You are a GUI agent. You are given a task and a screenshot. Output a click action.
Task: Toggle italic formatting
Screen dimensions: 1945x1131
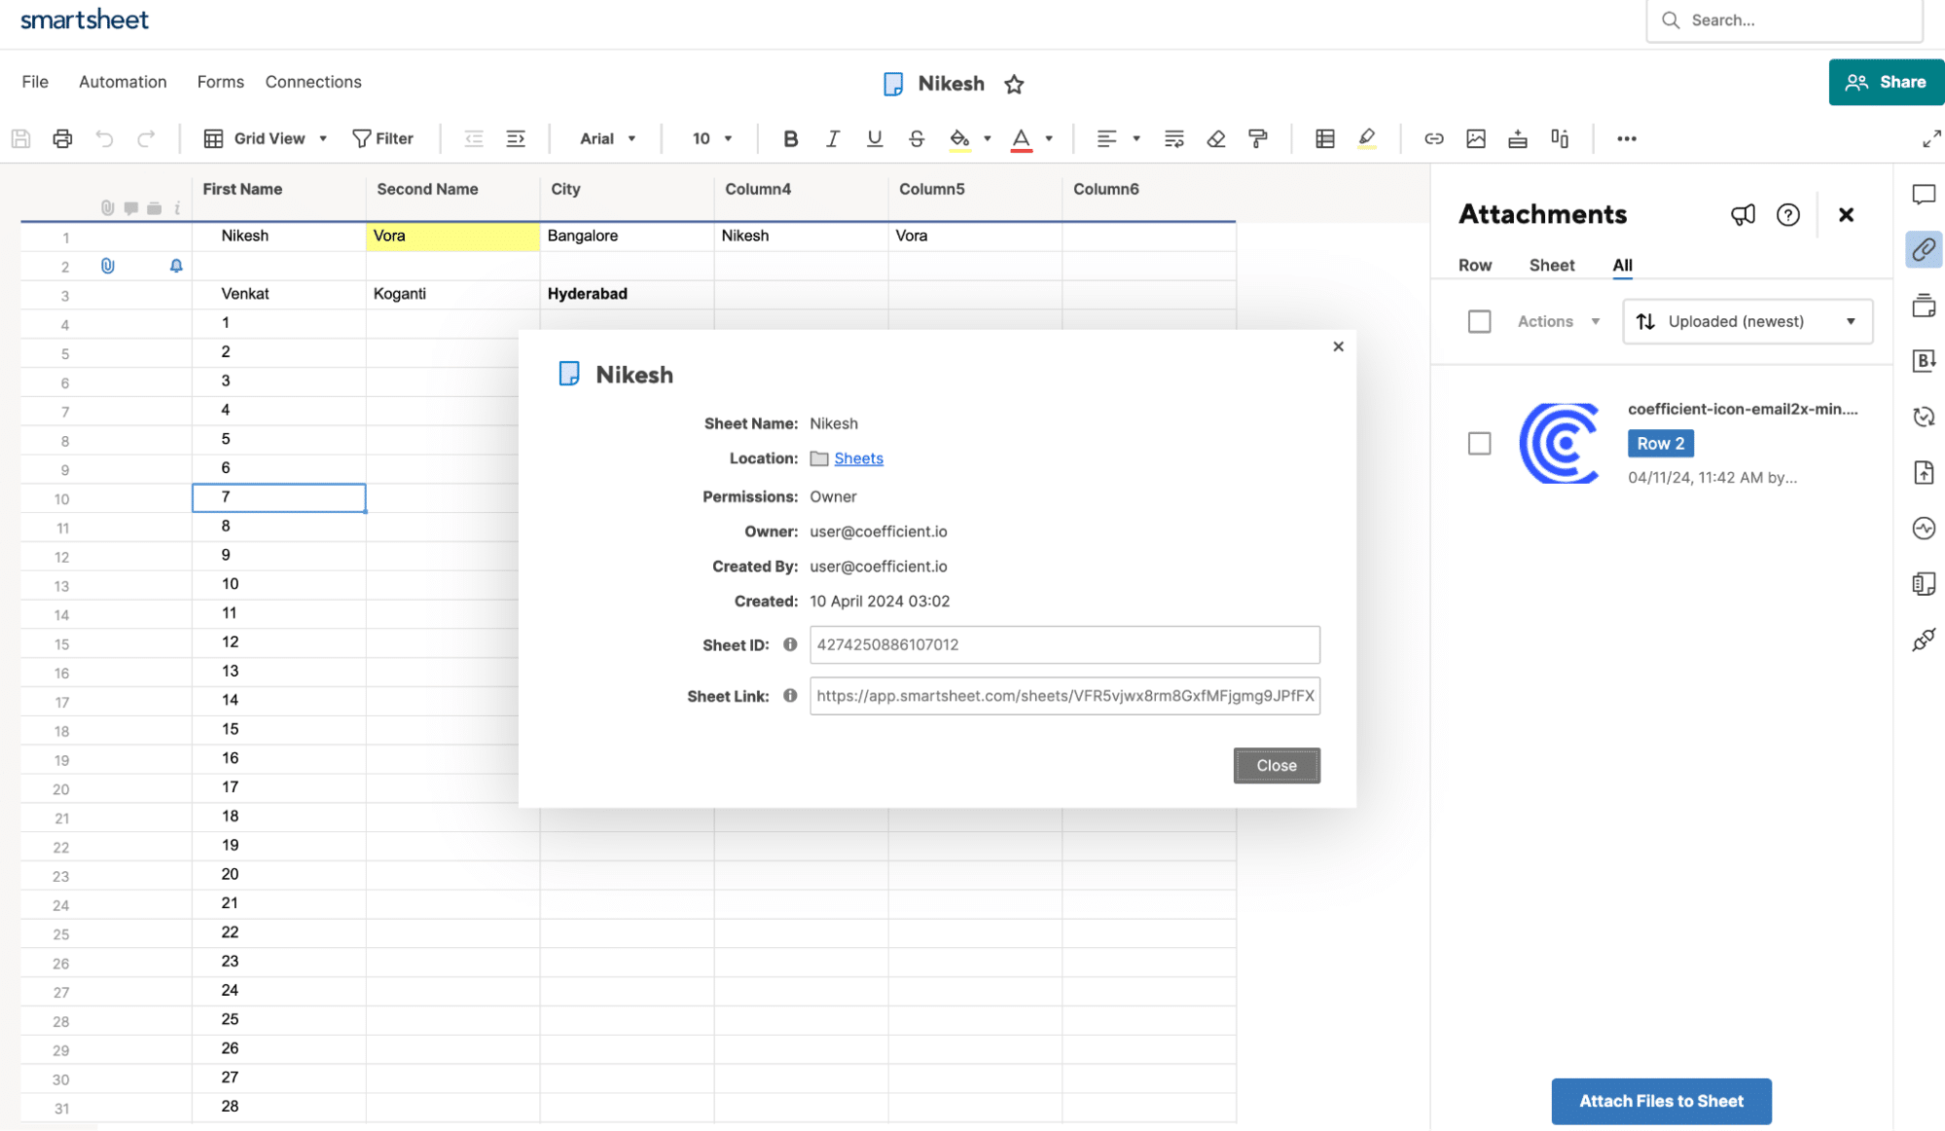click(x=832, y=138)
